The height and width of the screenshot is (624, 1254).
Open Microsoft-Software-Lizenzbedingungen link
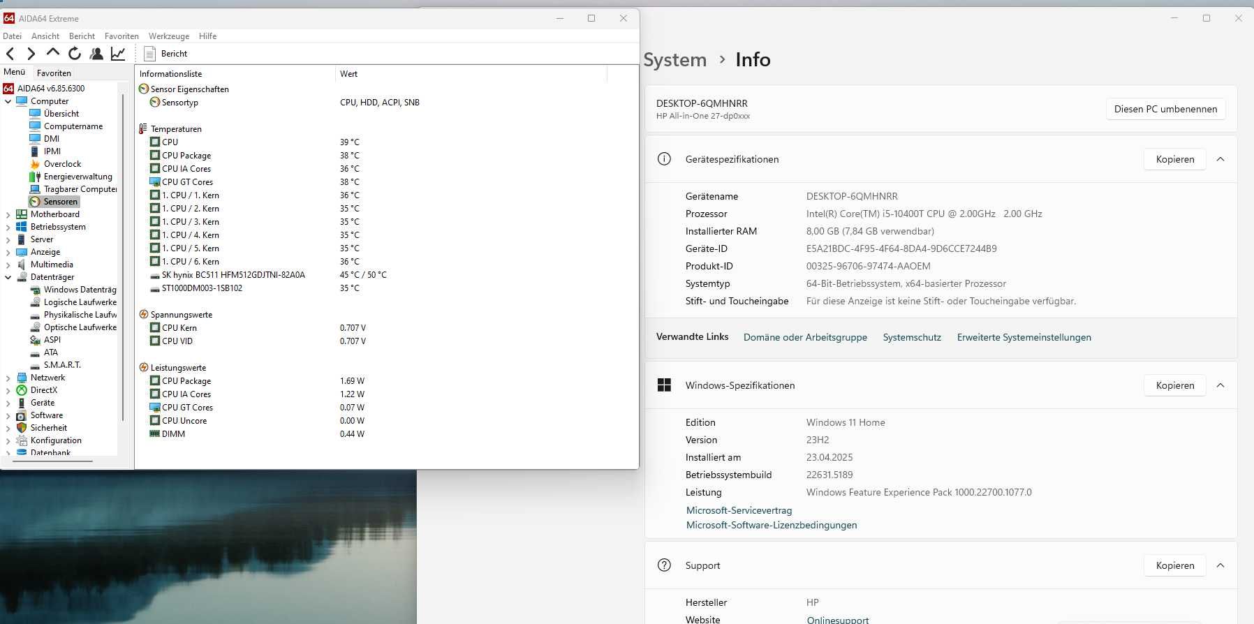point(772,525)
